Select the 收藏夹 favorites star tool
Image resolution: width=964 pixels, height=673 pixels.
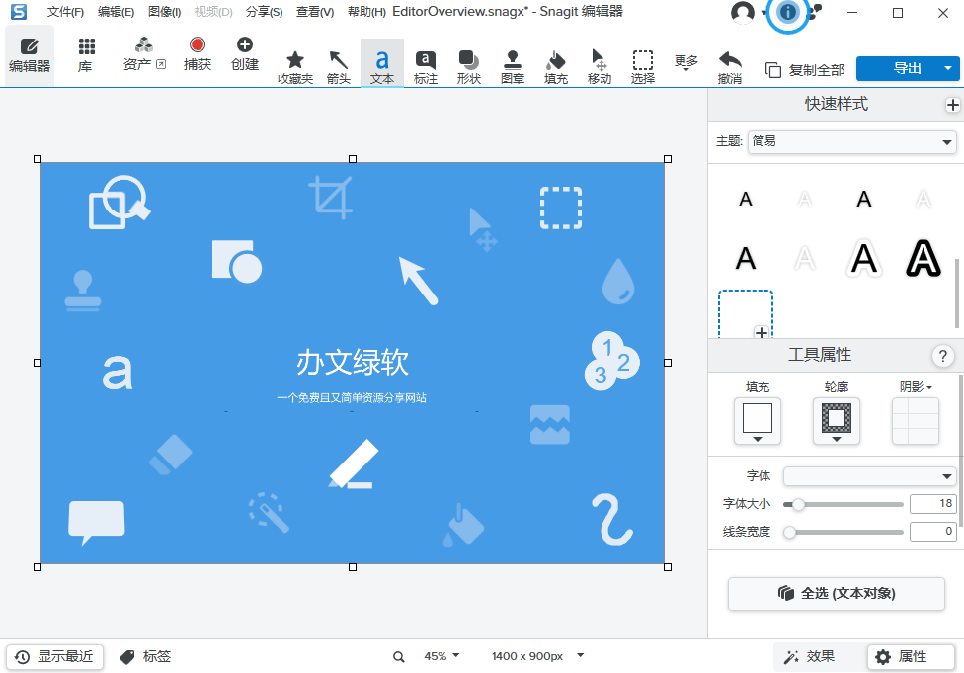point(295,67)
